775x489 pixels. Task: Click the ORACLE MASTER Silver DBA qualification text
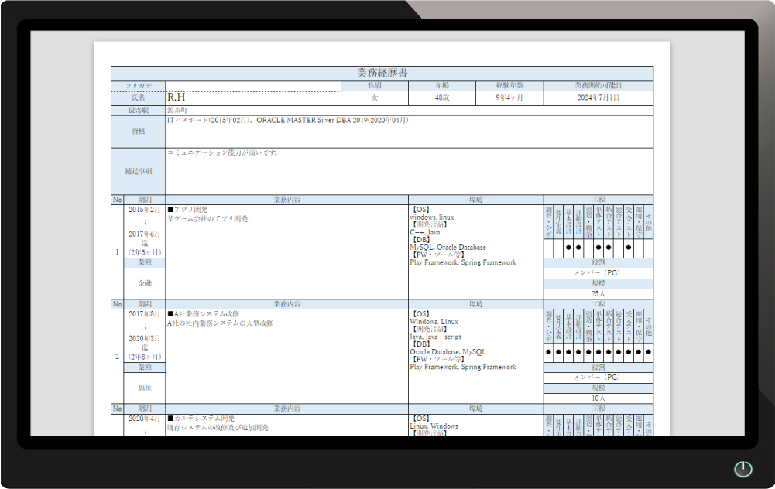click(x=333, y=121)
